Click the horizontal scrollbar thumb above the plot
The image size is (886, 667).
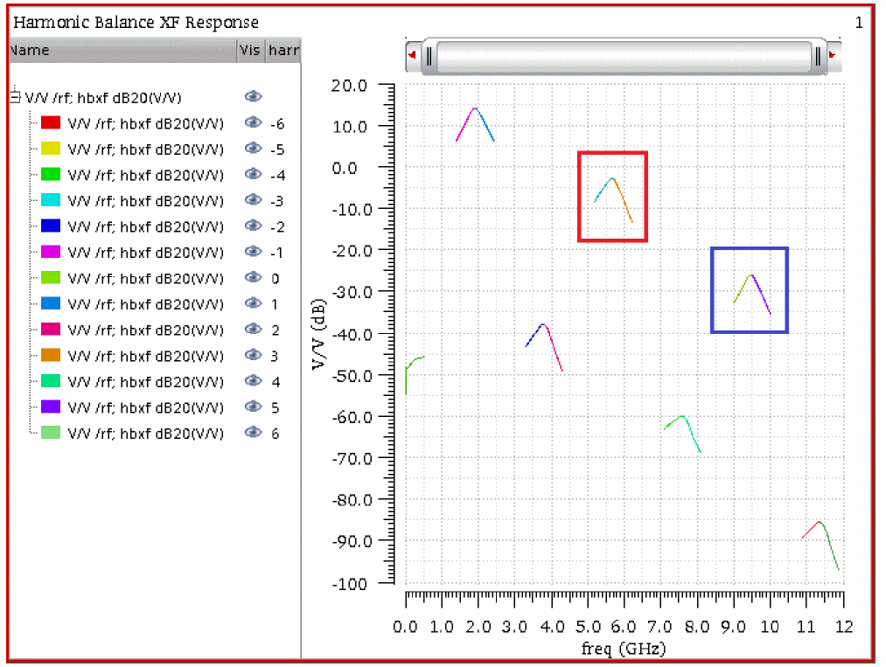tap(624, 56)
